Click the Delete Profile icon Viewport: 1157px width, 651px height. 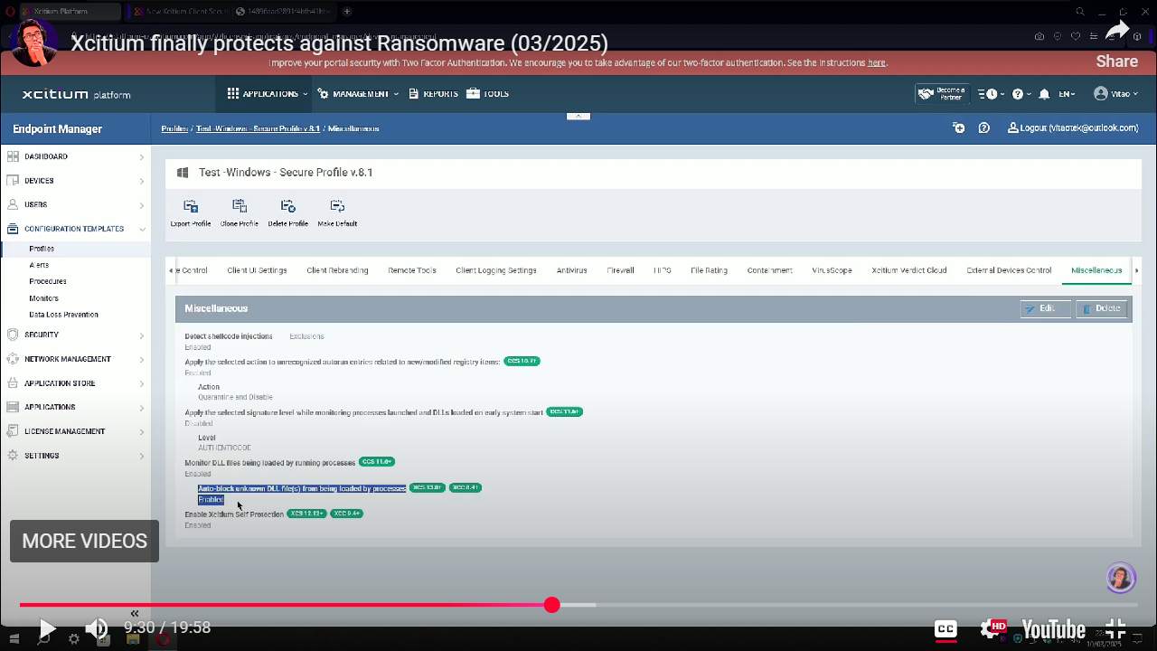(x=288, y=206)
